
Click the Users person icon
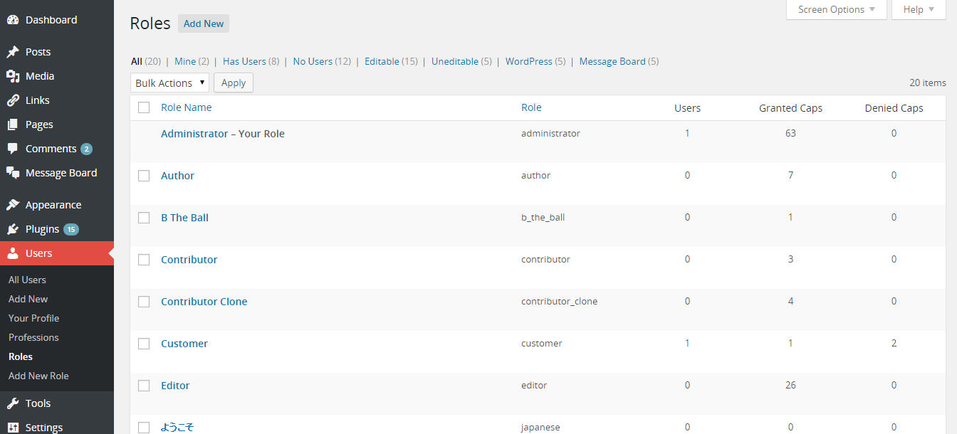(13, 253)
